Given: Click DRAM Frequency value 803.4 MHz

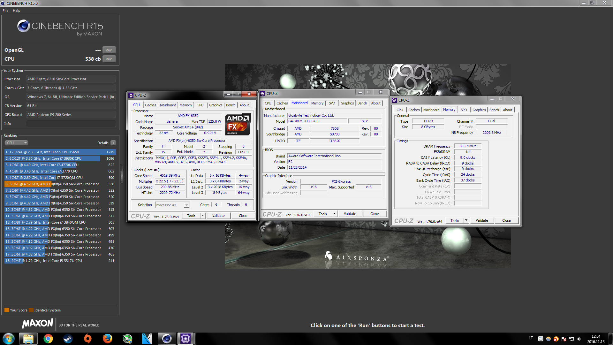Looking at the screenshot, I should coord(468,146).
